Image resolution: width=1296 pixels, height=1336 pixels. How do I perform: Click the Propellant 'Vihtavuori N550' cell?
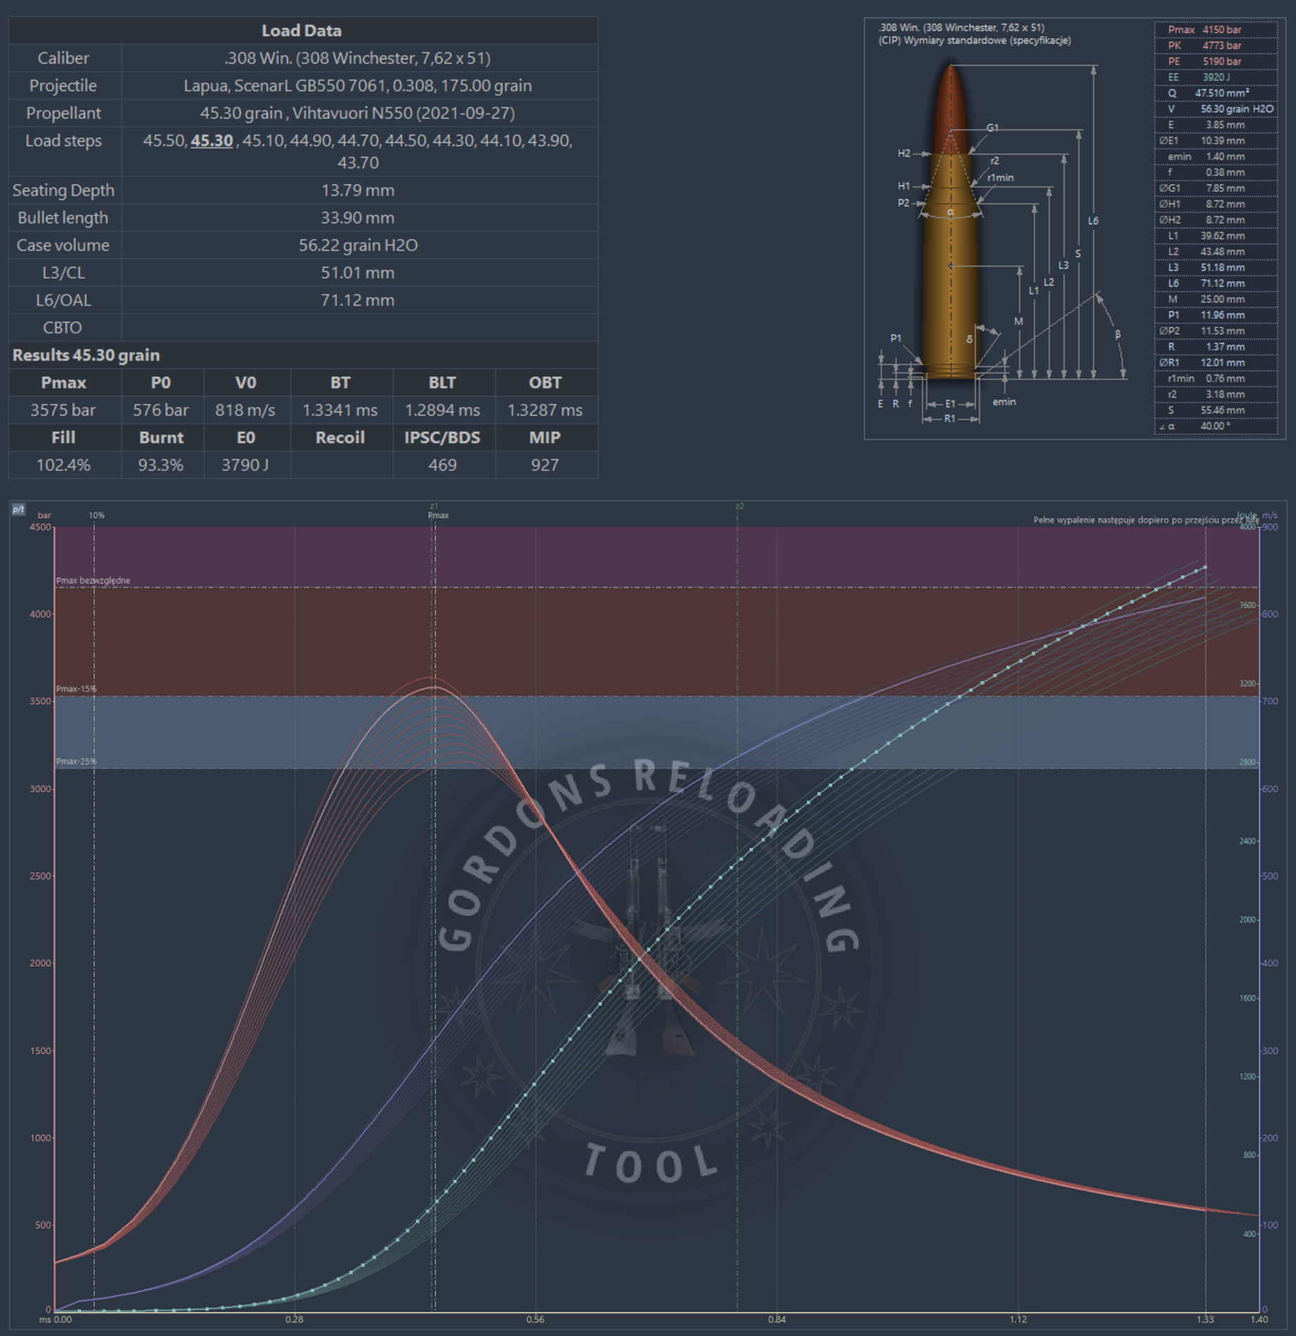click(x=359, y=113)
